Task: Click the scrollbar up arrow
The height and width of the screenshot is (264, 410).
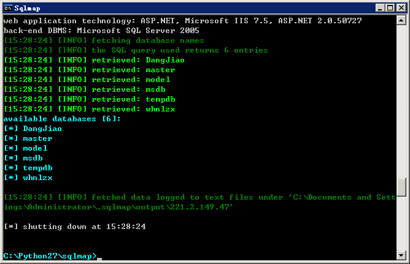Action: 401,20
